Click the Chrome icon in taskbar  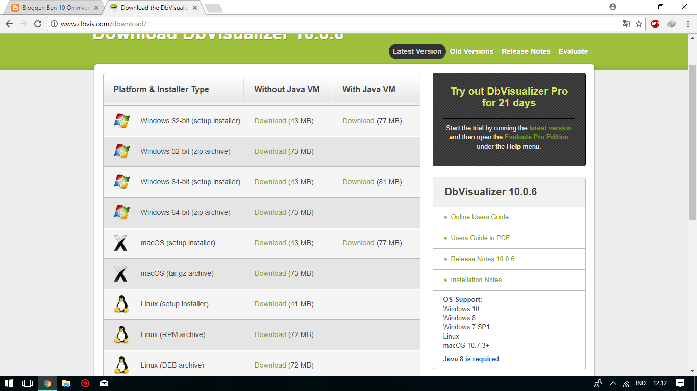pyautogui.click(x=47, y=383)
